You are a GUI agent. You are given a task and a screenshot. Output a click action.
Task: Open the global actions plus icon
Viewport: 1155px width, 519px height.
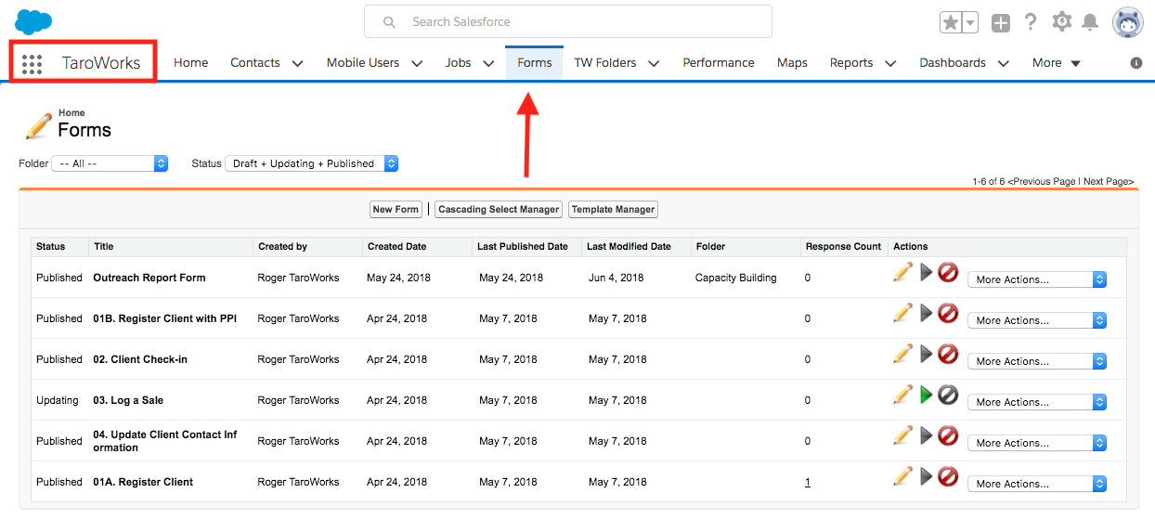pos(1000,23)
